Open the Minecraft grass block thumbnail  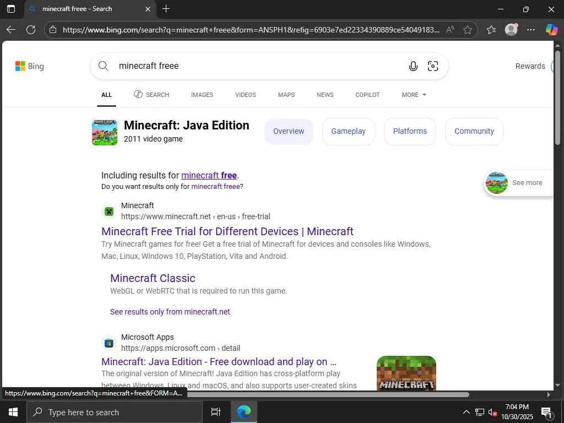click(406, 373)
